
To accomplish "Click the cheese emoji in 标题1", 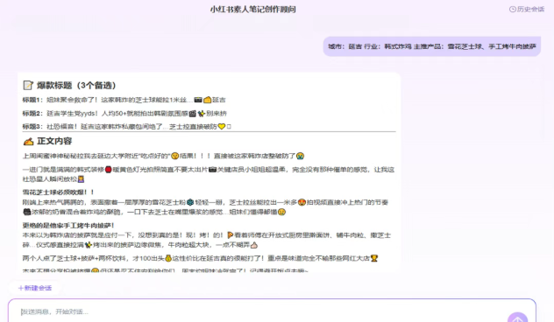I will point(207,100).
